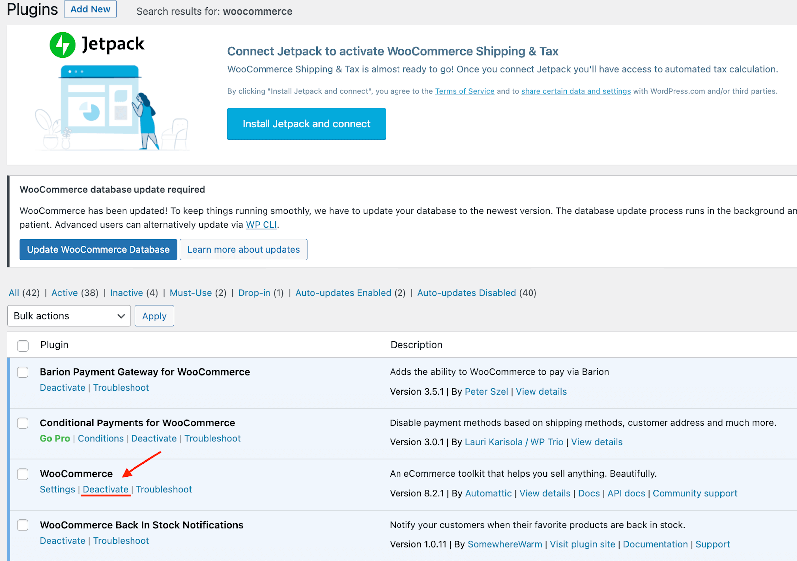Open Automattic author link
The image size is (797, 561).
[488, 493]
